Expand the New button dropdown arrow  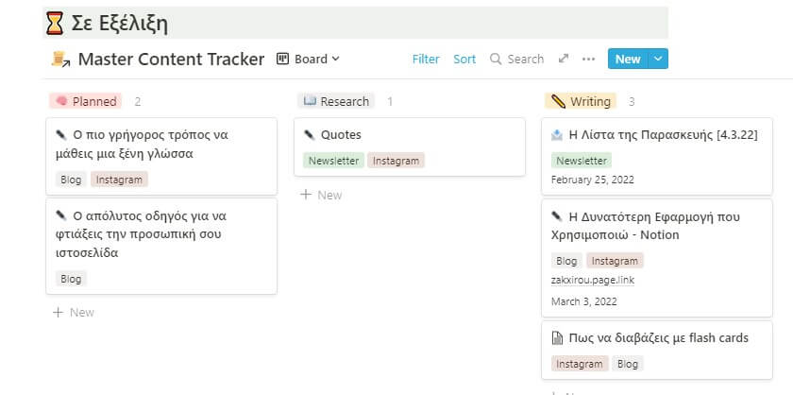tap(657, 59)
